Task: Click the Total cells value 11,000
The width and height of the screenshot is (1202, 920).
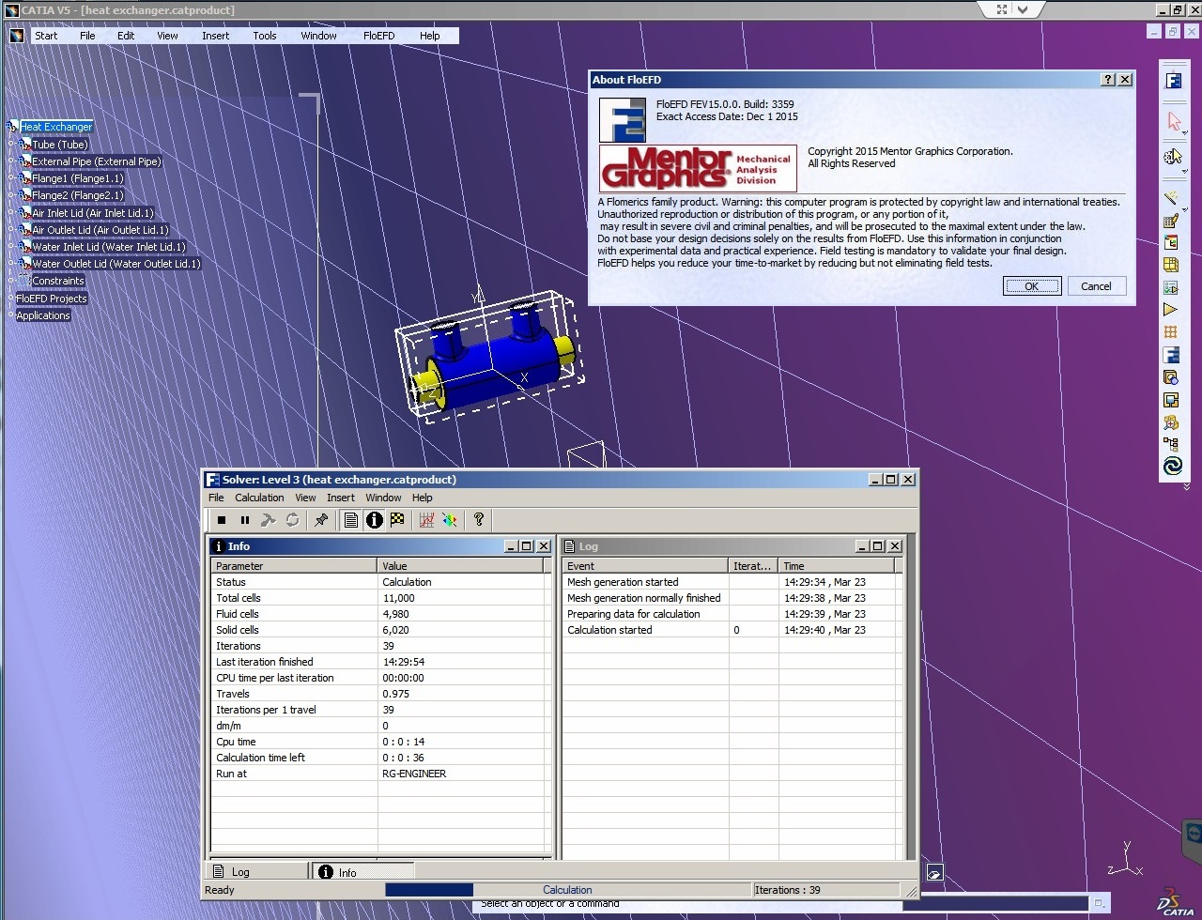Action: [x=398, y=598]
